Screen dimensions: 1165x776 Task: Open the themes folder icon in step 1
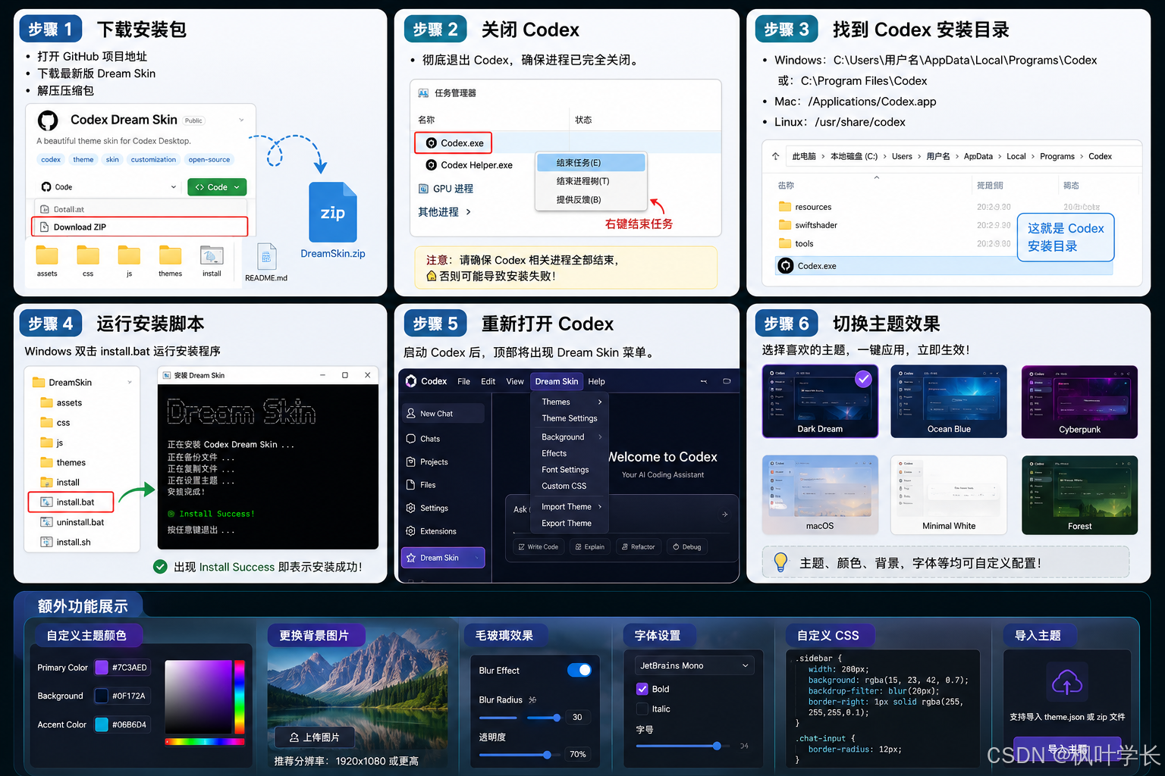click(x=170, y=255)
